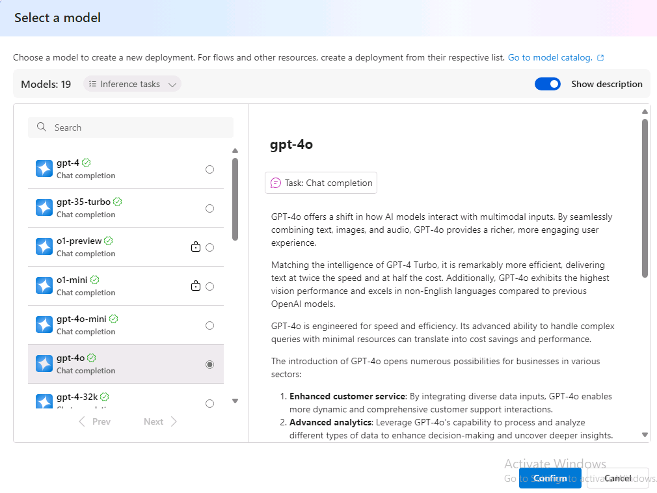Select the gpt-4 radio button
Image resolution: width=657 pixels, height=493 pixels.
click(210, 169)
